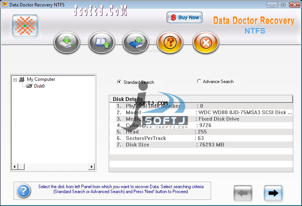This screenshot has height=206, width=302.
Task: Select the Disk Size row
Action: pyautogui.click(x=201, y=145)
